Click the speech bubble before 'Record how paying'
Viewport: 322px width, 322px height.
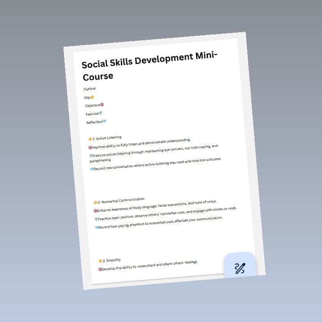tap(97, 227)
